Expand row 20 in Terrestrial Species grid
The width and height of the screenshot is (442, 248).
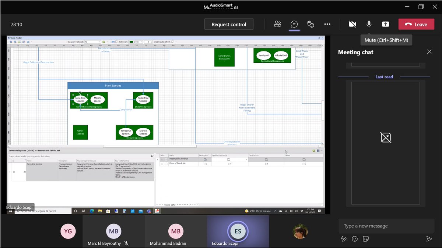tap(14, 172)
